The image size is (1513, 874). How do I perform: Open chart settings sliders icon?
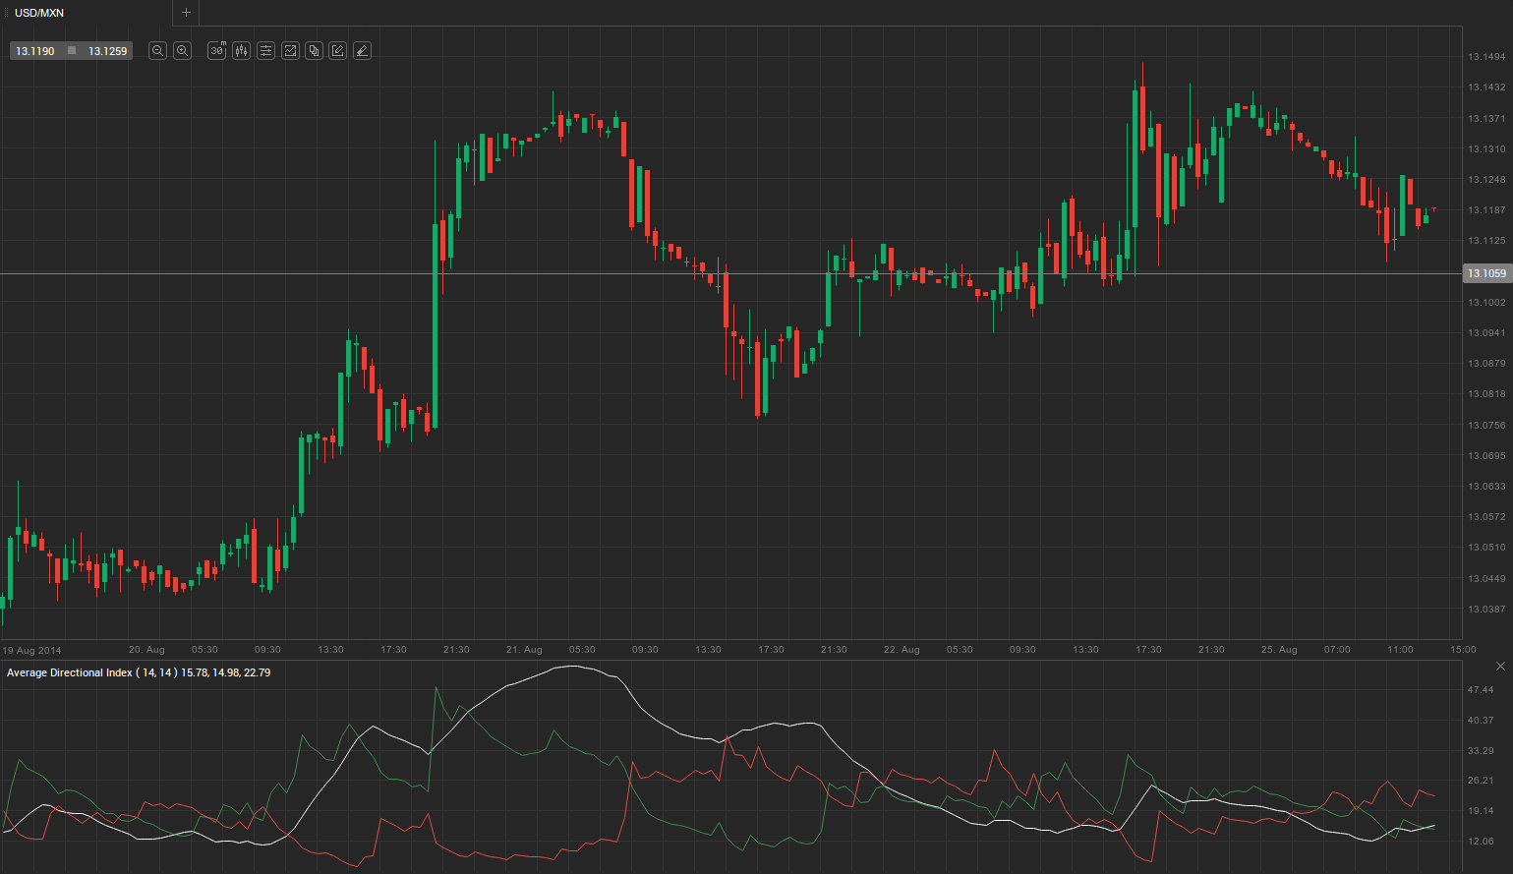265,51
